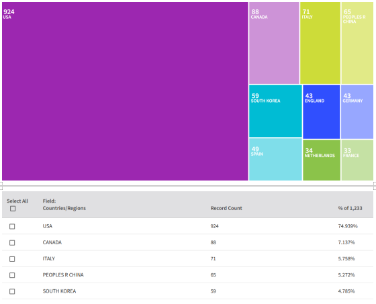Click the horizontal divider below the treemap
Screen dimensions: 376x304
(188, 186)
